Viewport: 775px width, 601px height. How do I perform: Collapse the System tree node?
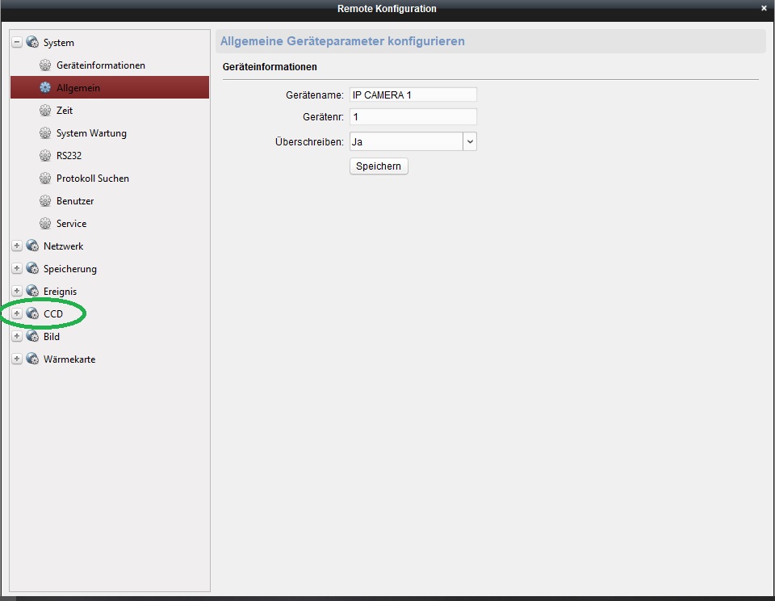tap(17, 43)
